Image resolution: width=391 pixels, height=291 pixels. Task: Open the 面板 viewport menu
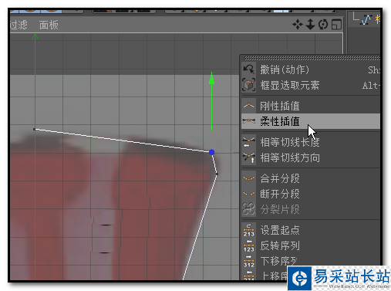49,25
